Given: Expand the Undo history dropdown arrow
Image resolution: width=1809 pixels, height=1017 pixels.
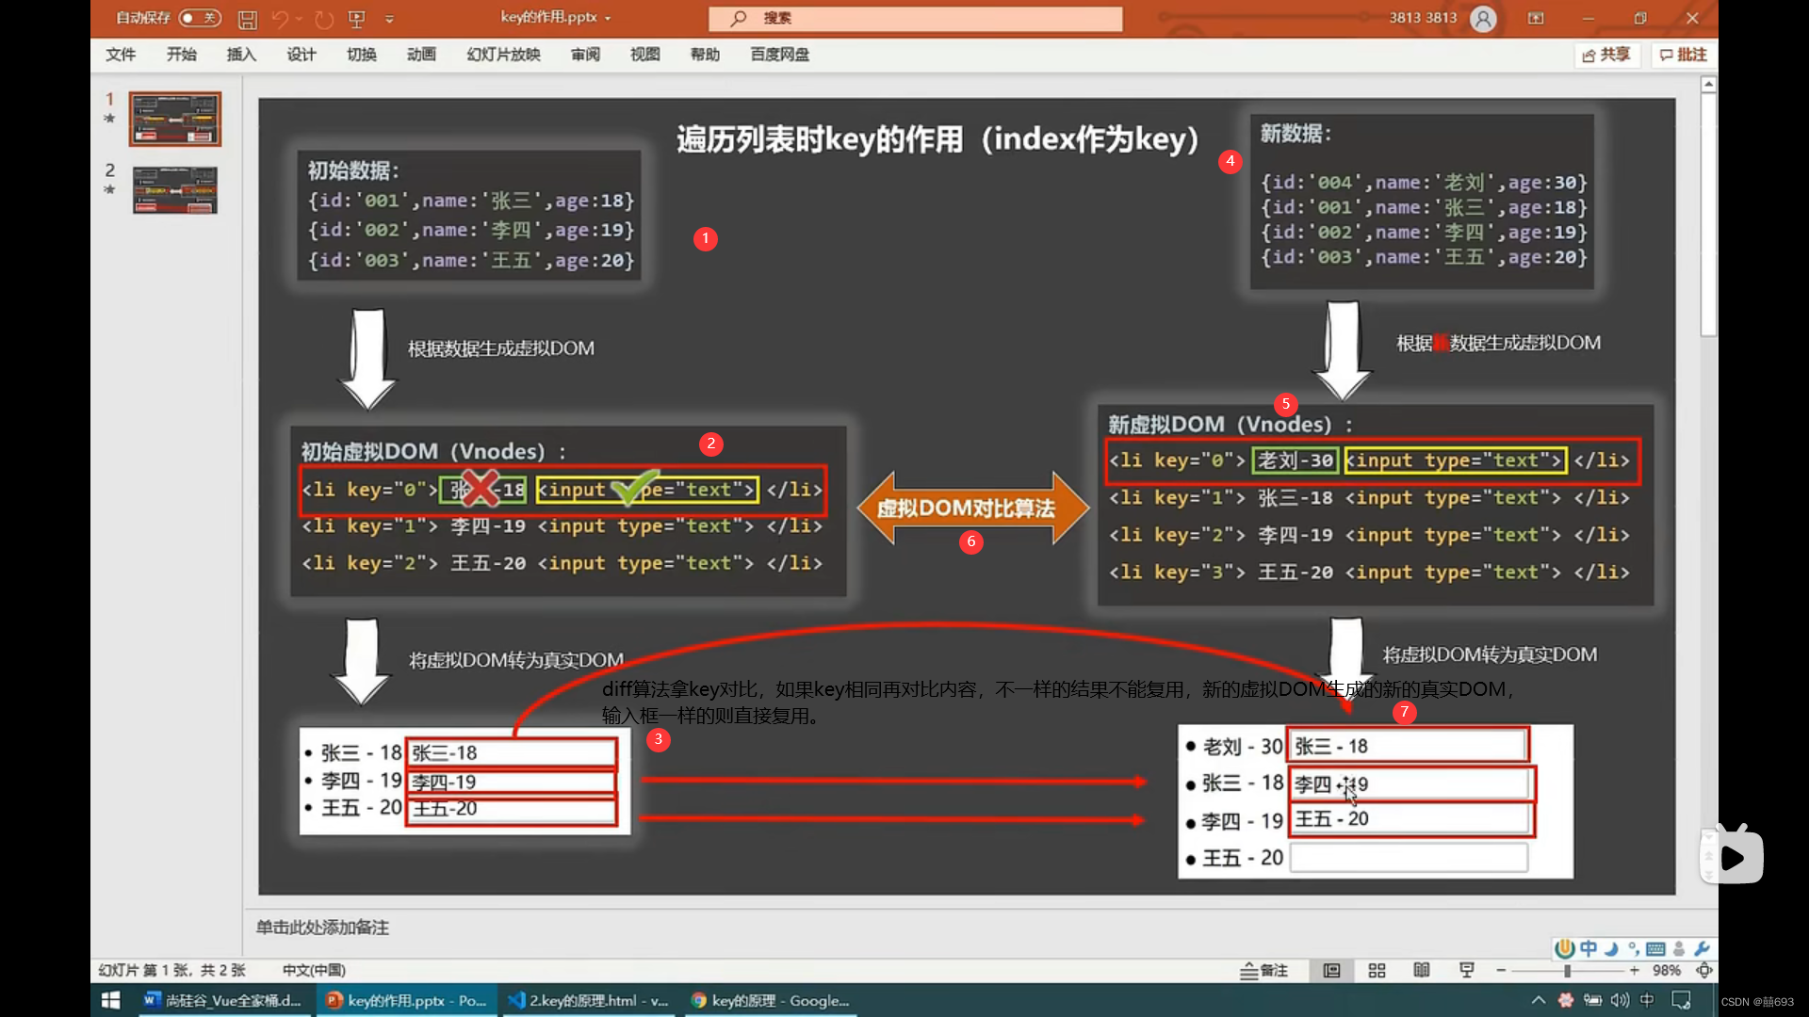Looking at the screenshot, I should (300, 19).
